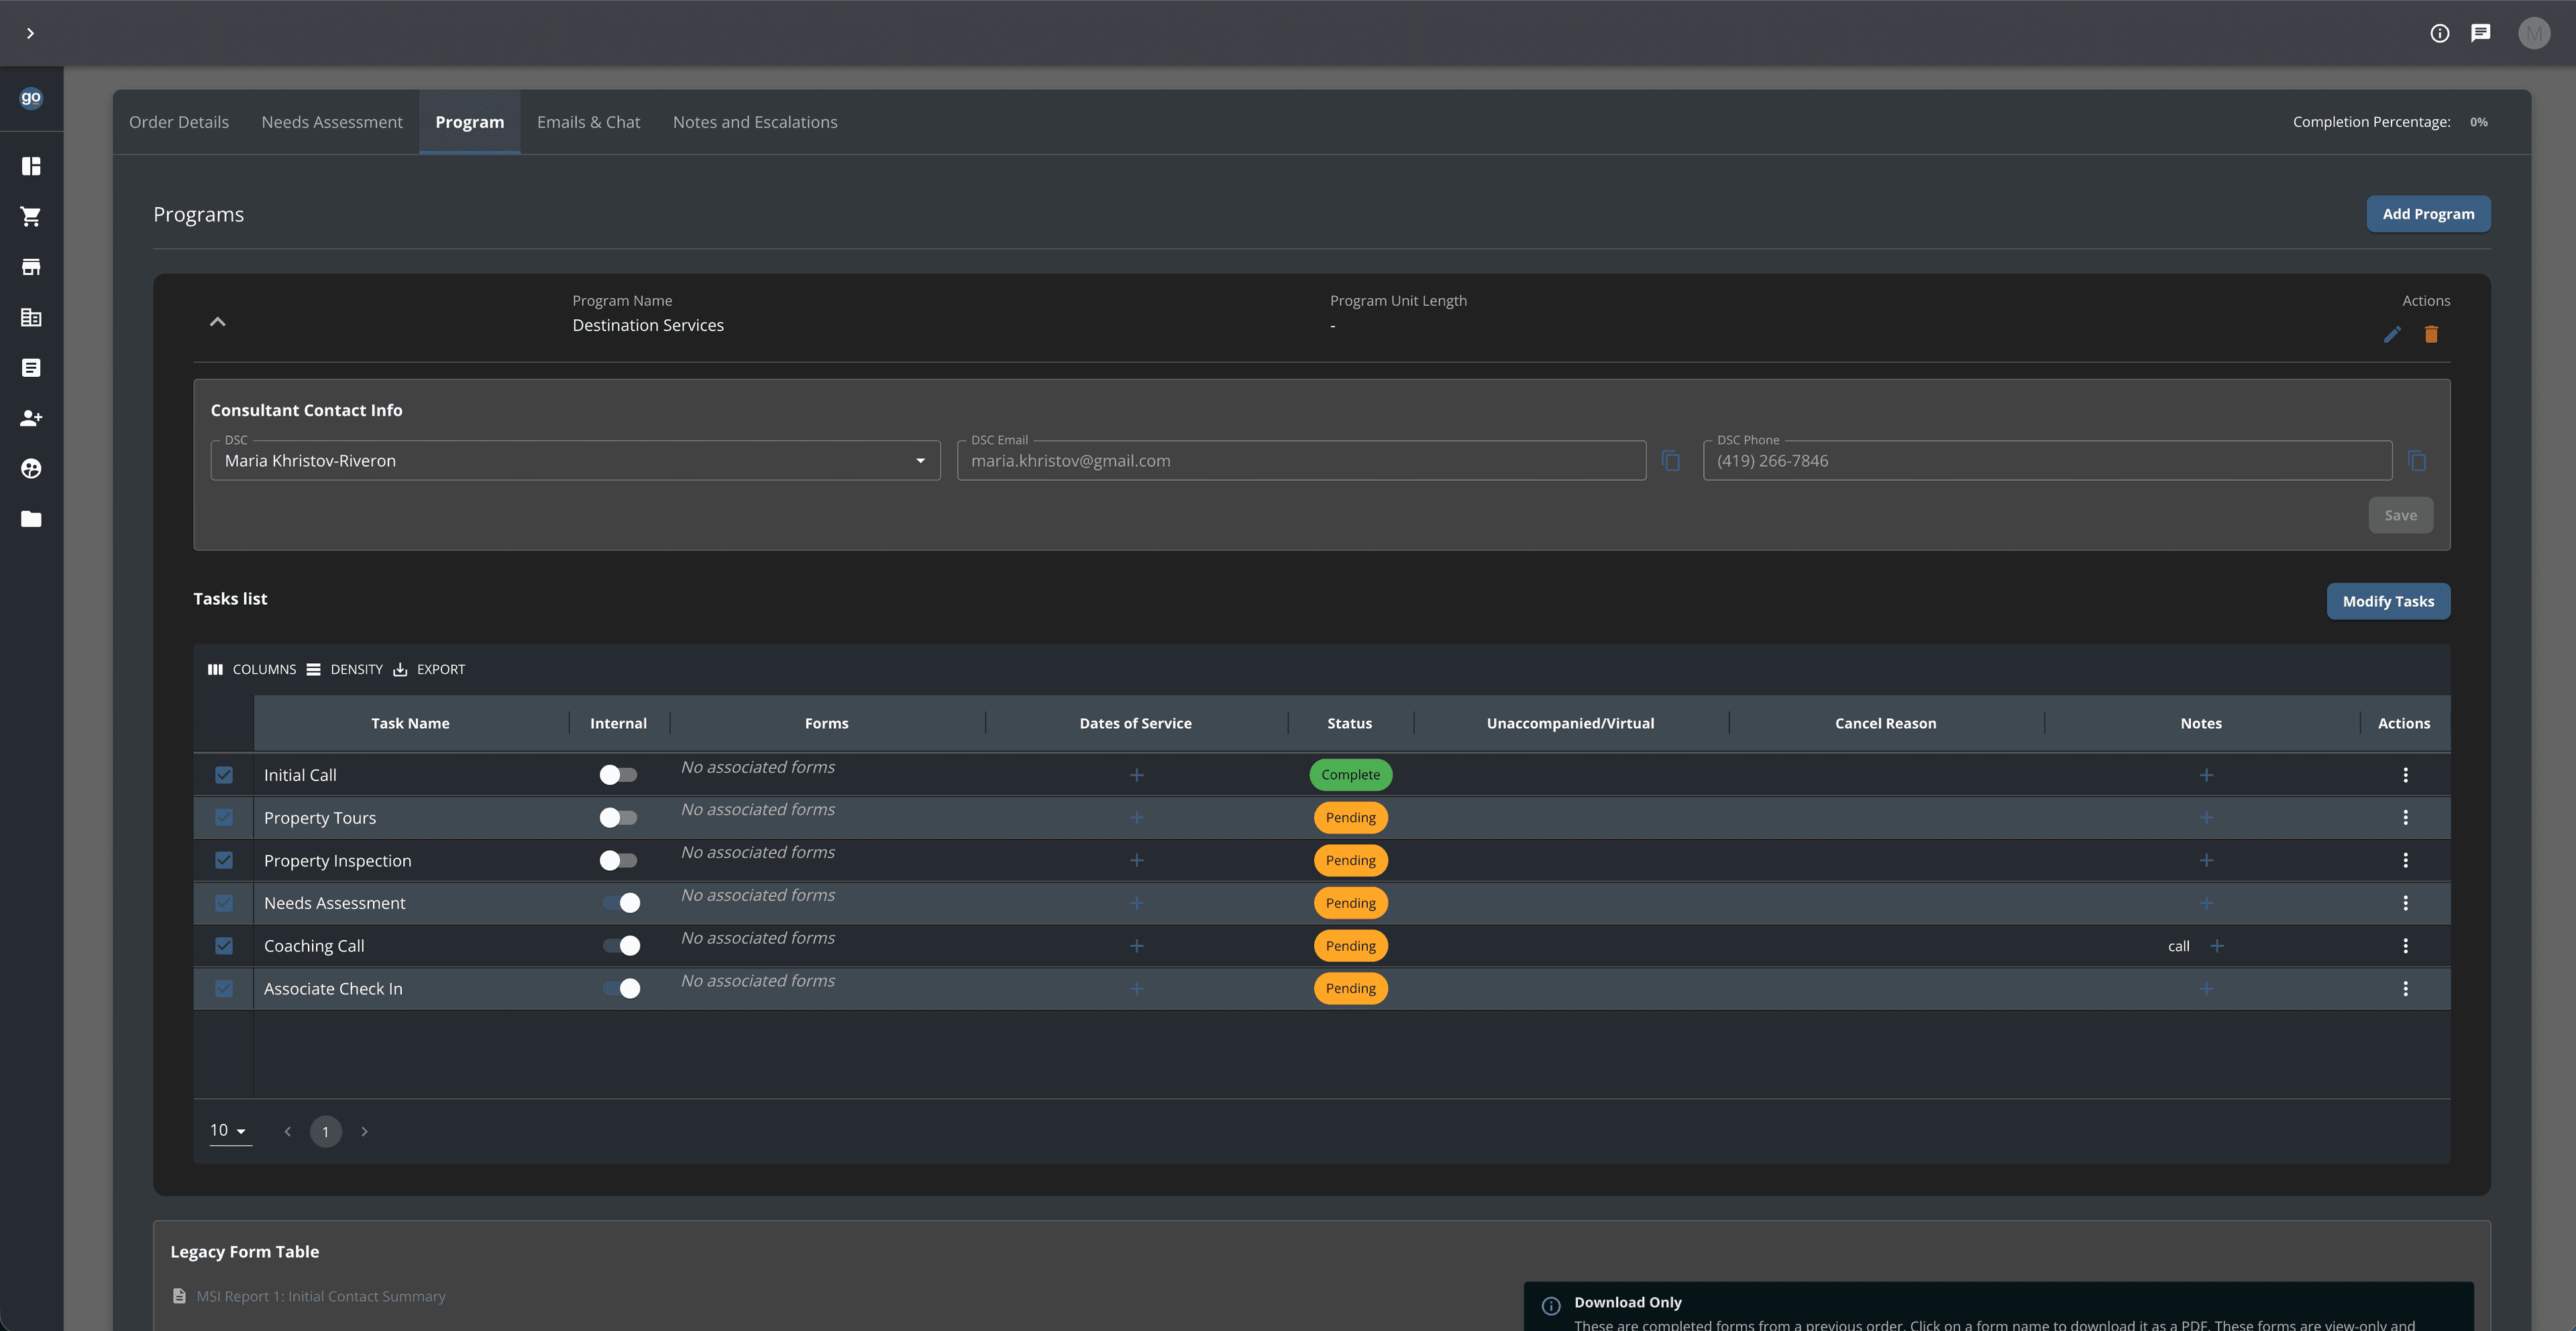Toggle Internal switch for Property Tours
This screenshot has width=2576, height=1331.
click(x=618, y=817)
